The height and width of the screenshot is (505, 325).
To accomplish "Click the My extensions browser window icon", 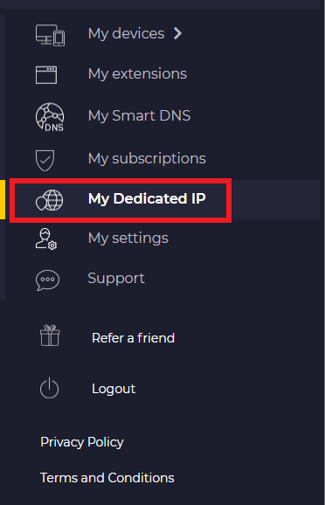I will point(46,75).
